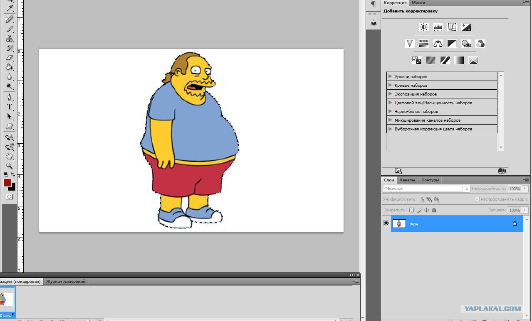Open the Обычные blend mode dropdown
The image size is (532, 321).
426,189
